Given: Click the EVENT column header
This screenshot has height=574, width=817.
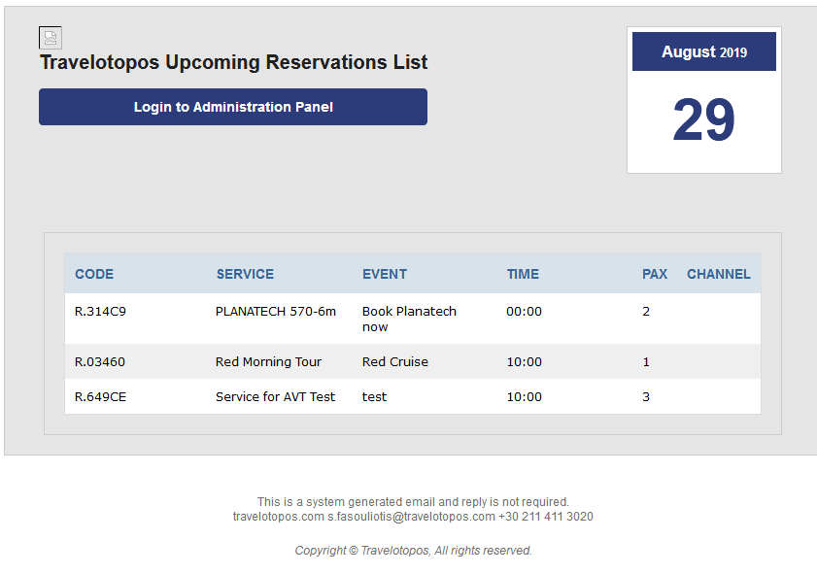Looking at the screenshot, I should 385,274.
